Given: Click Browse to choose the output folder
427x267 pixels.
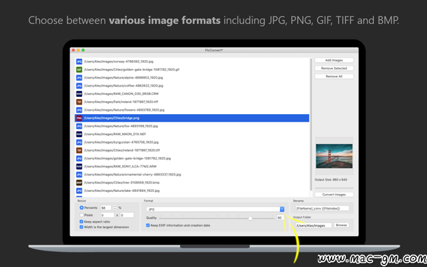Looking at the screenshot, I should 341,225.
